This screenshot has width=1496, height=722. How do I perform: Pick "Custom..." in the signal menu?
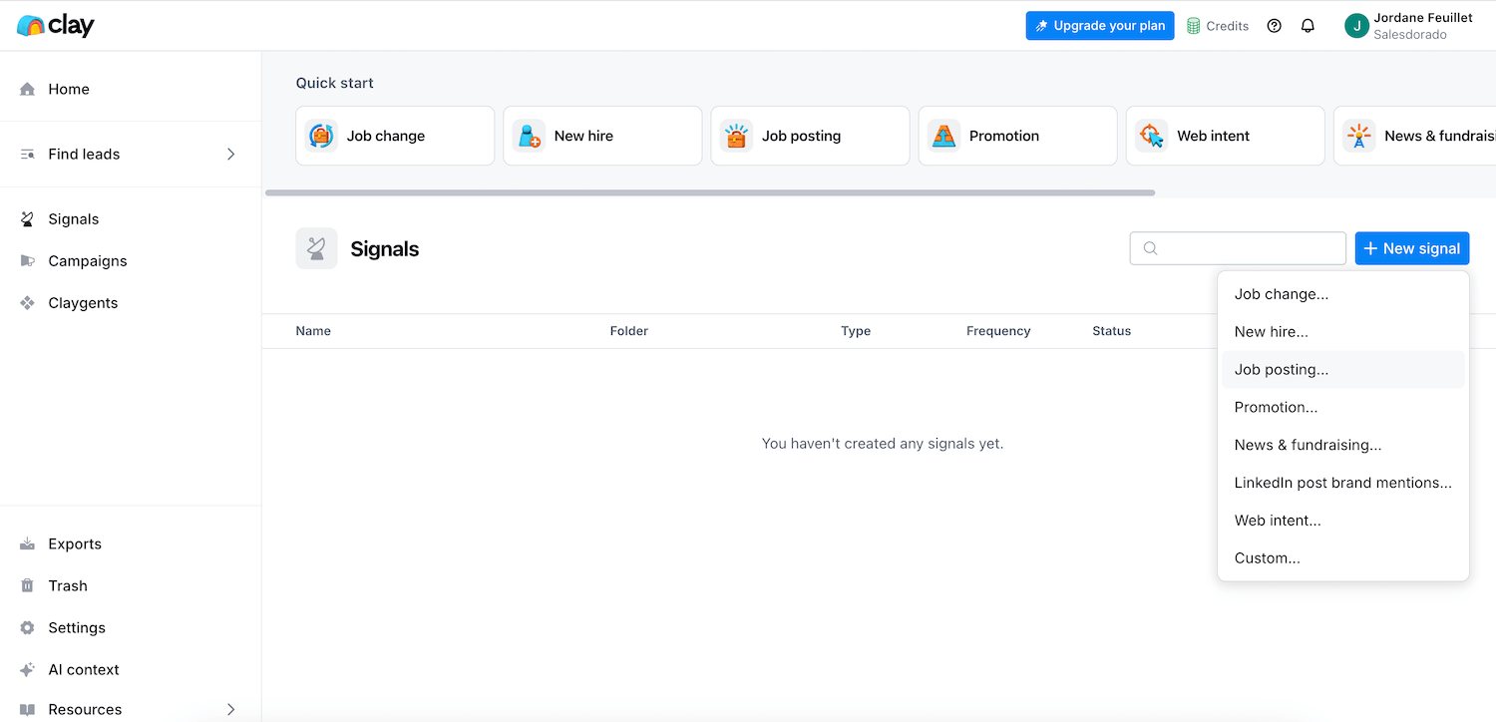pyautogui.click(x=1267, y=558)
